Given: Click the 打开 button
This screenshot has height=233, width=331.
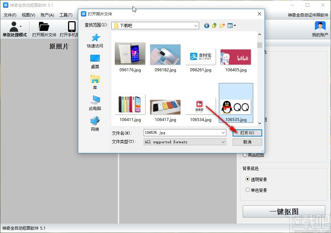Looking at the screenshot, I should point(248,133).
